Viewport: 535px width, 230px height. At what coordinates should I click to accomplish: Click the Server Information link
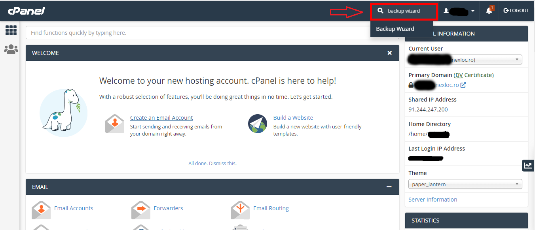[x=433, y=200]
